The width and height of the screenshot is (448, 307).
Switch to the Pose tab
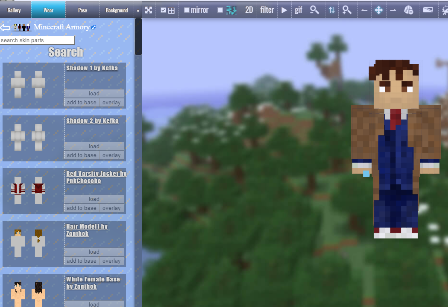[82, 10]
